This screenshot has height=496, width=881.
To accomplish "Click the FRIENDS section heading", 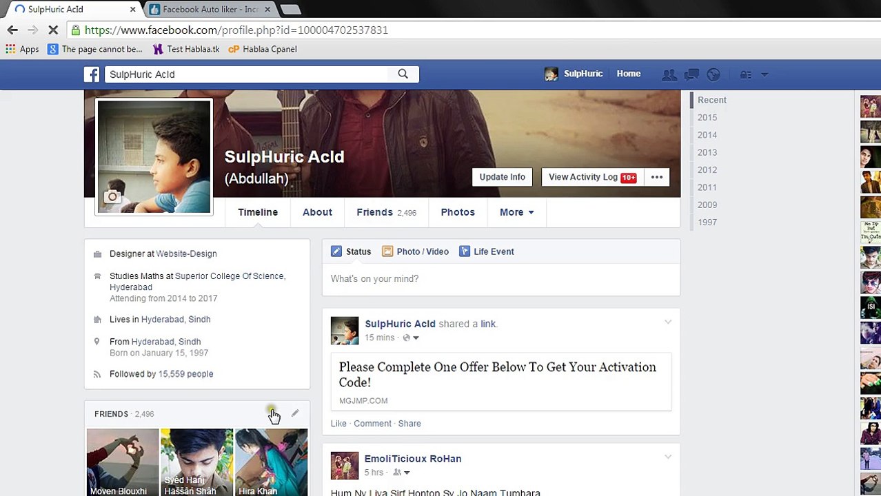I will click(111, 414).
